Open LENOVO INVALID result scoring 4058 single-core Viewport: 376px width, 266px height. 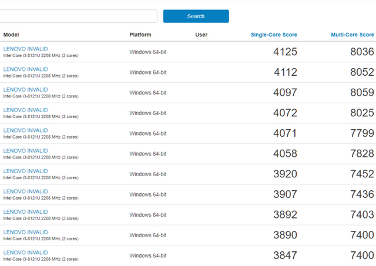click(25, 151)
